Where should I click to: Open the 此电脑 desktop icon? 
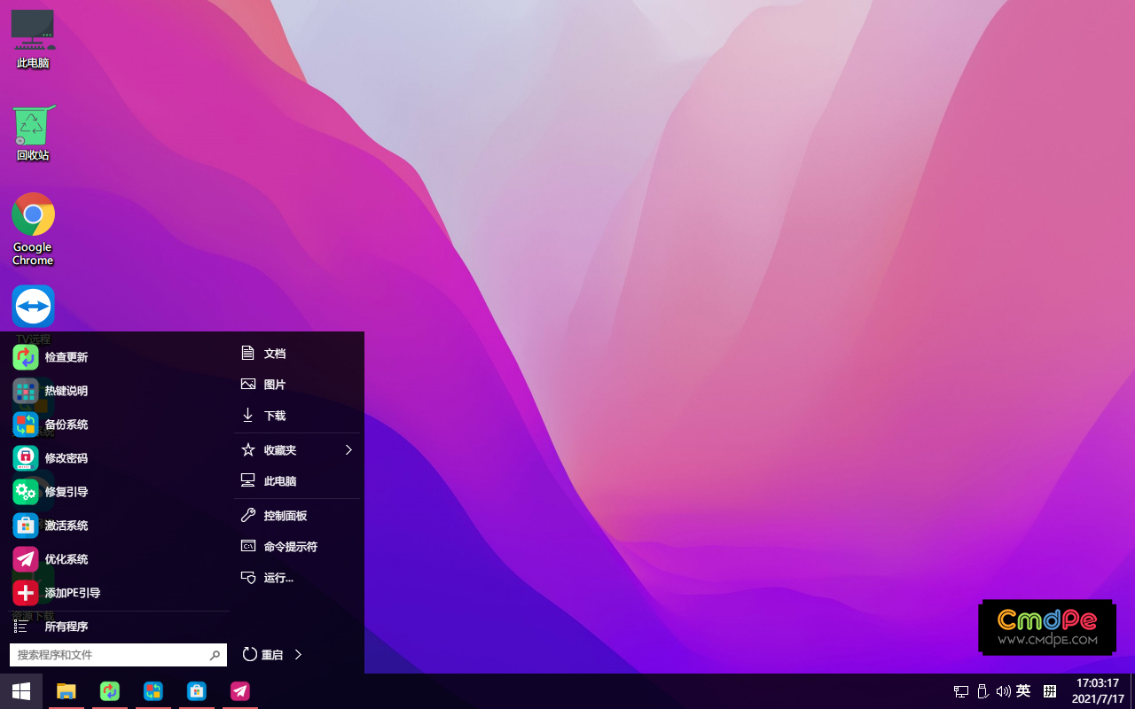pyautogui.click(x=33, y=39)
